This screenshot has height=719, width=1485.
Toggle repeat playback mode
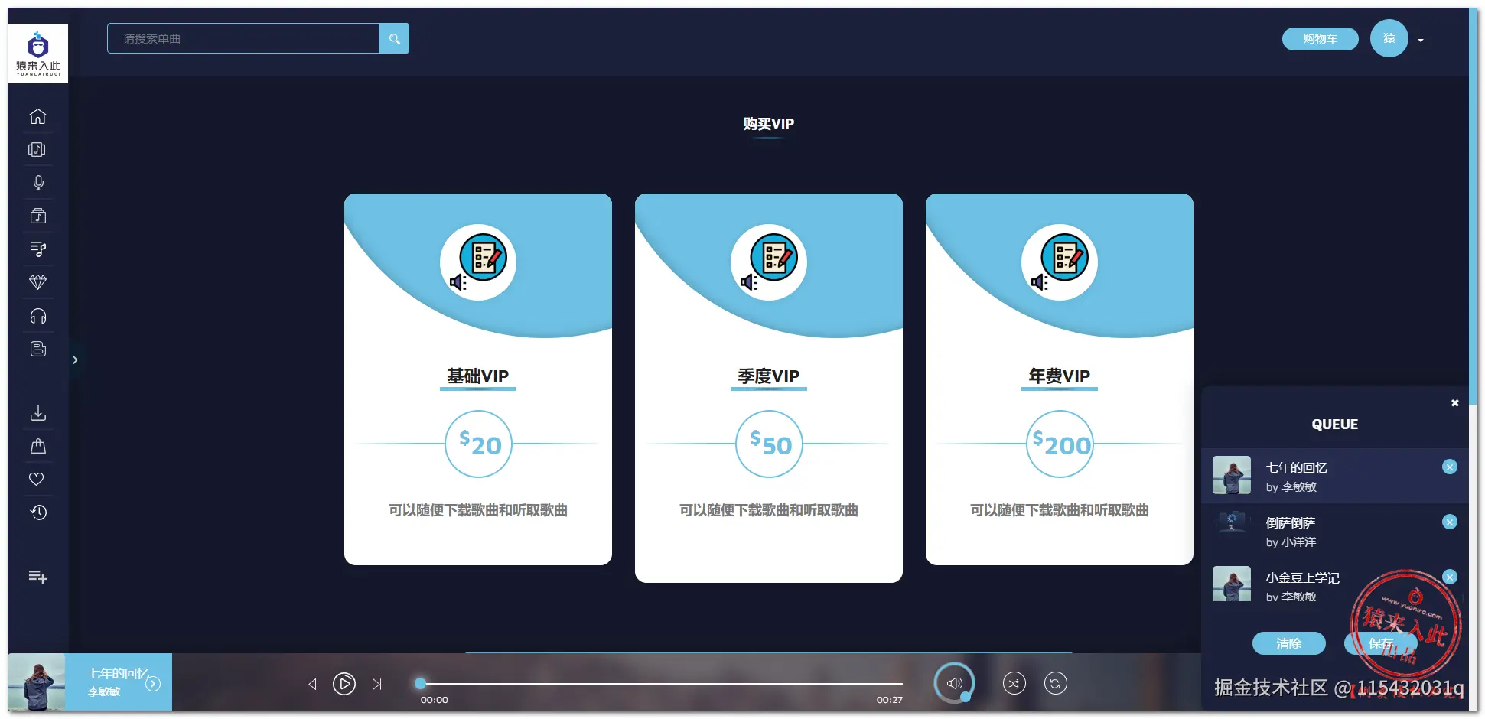point(1055,683)
